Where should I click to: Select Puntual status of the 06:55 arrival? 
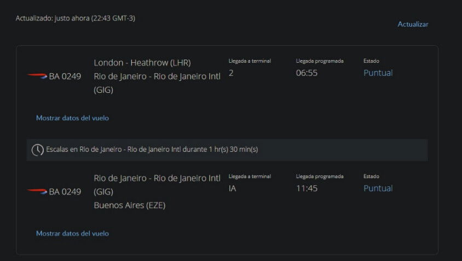378,73
